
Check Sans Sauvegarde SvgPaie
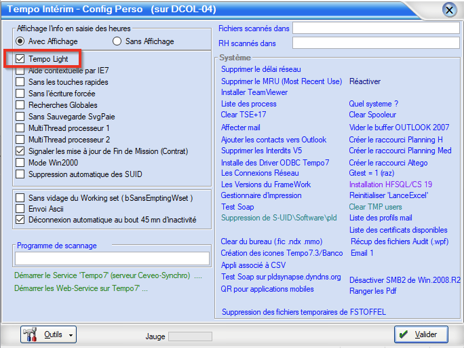[20, 117]
